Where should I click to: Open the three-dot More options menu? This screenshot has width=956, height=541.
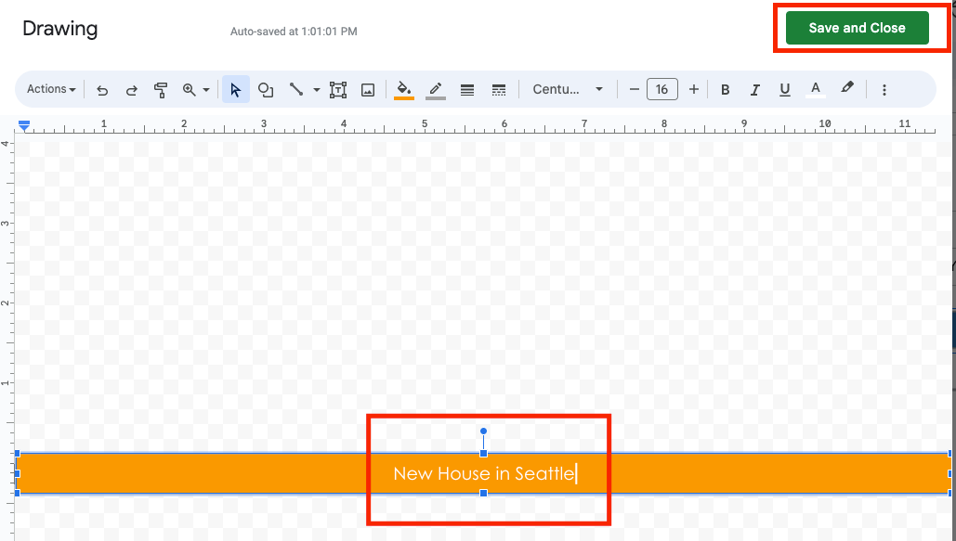click(x=884, y=90)
